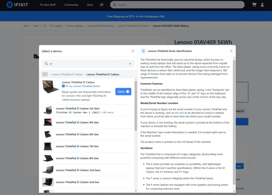Choose Lenovo ThinkPad X1 Carbon 9th Gen

point(87,122)
